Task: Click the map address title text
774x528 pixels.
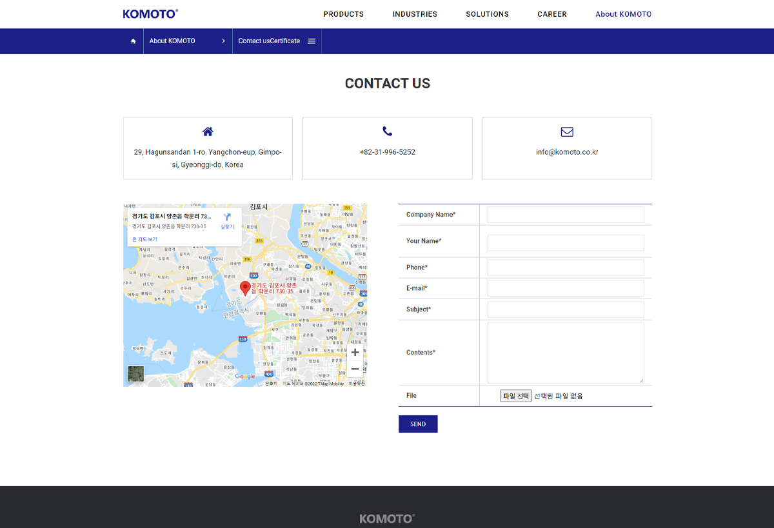Action: [172, 217]
